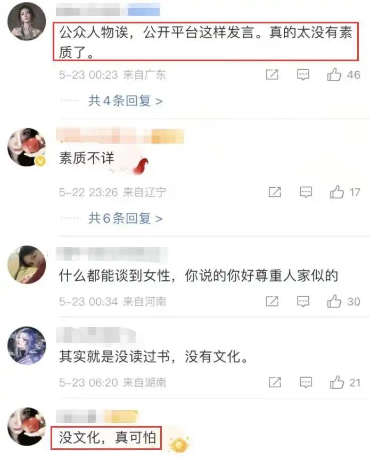Select the 没文化，真可怕 comment text
The width and height of the screenshot is (370, 459).
pos(107,438)
